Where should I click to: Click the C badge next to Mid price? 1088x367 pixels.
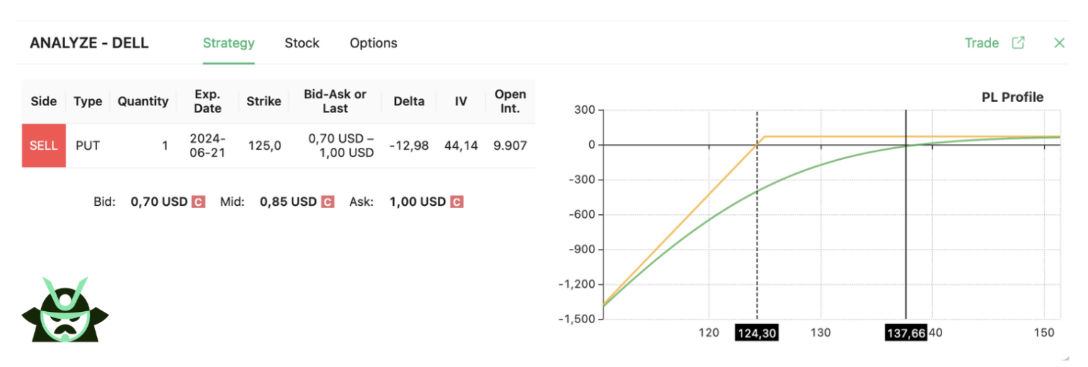[x=327, y=202]
